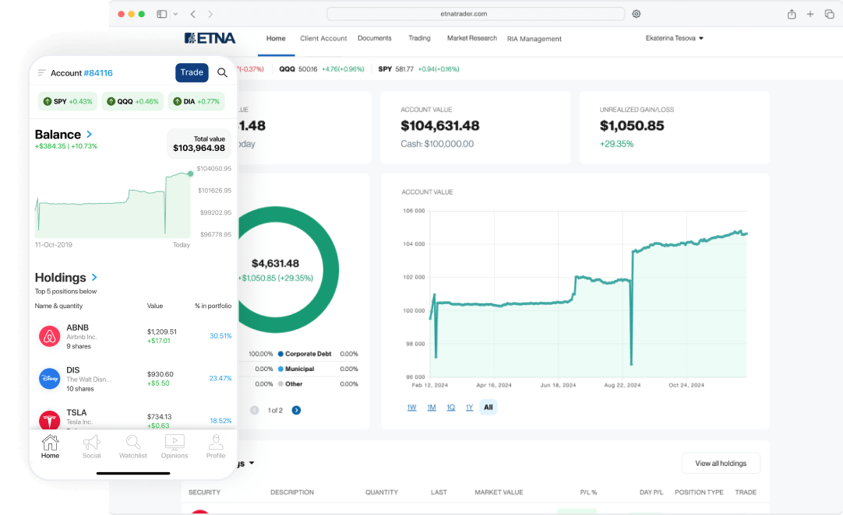
Task: Open the holdings caret dropdown above the web table
Action: pyautogui.click(x=251, y=463)
